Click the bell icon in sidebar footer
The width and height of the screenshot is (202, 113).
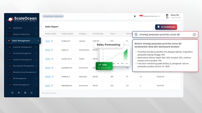coord(19,93)
